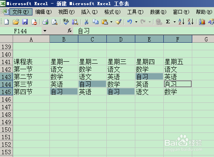
Task: Cut selection with the scissors icon
Action: (86, 22)
